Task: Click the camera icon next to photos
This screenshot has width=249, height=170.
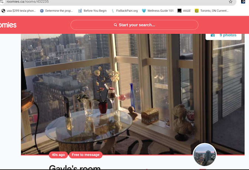Action: tap(213, 35)
